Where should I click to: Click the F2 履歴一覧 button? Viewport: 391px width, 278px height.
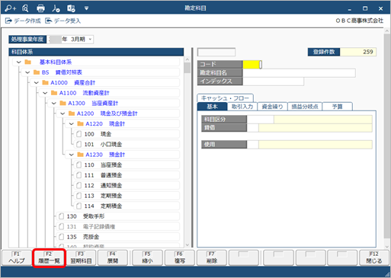coord(49,257)
